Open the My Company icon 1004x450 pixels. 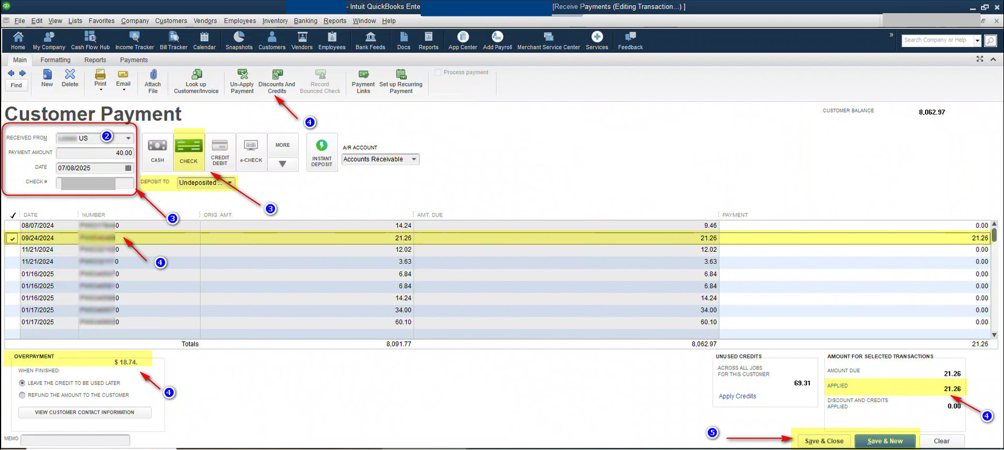click(49, 41)
